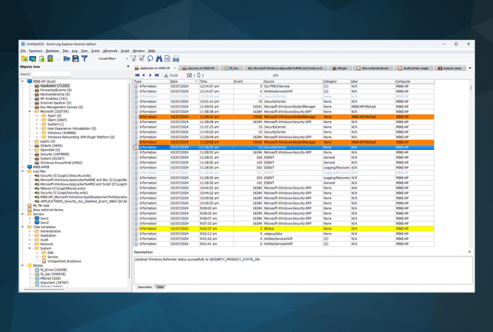Sort by the Source column header
This screenshot has height=332, width=493.
[x=292, y=81]
